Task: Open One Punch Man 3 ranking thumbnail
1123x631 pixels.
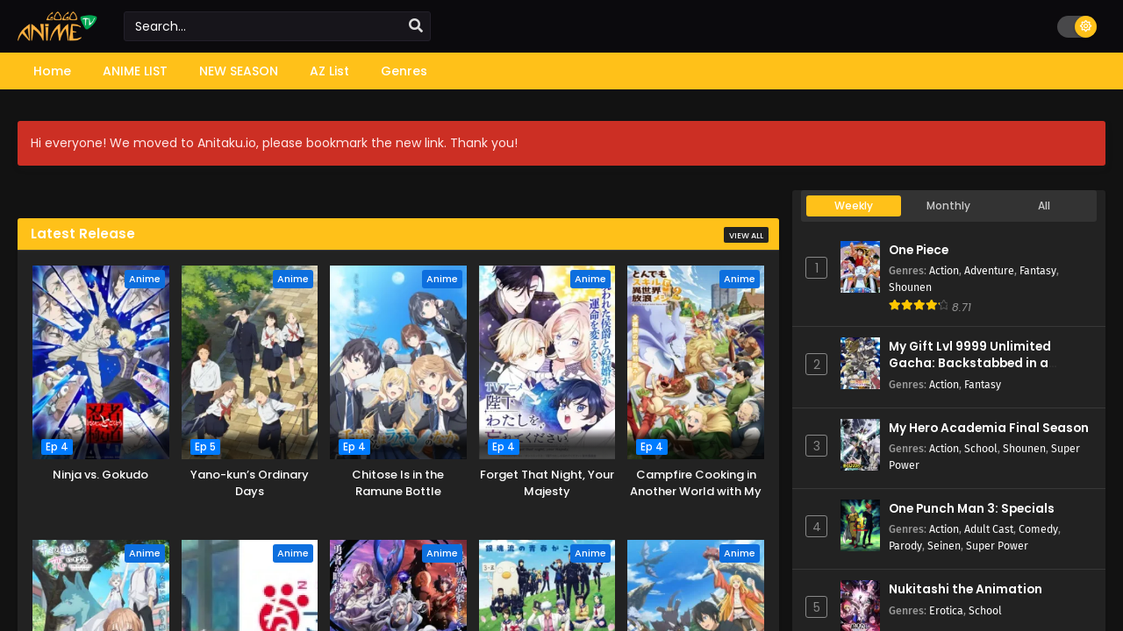Action: tap(860, 526)
